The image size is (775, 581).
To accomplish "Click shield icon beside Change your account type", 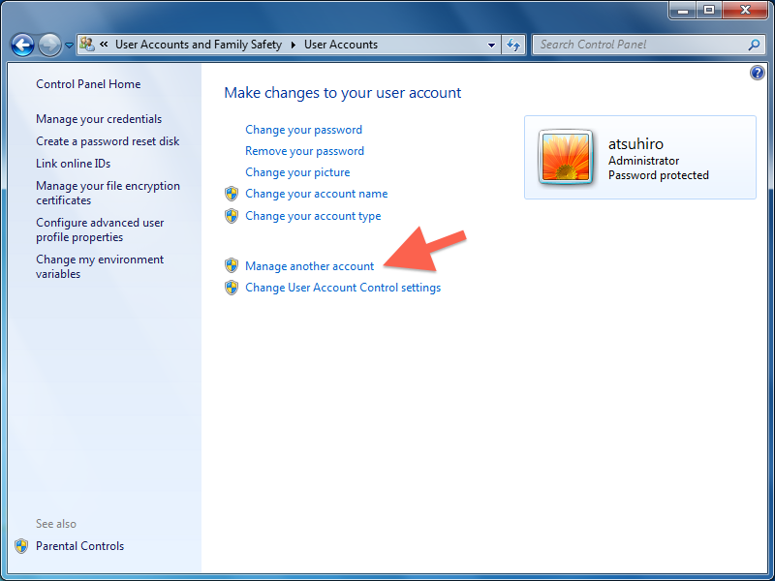I will click(x=232, y=216).
